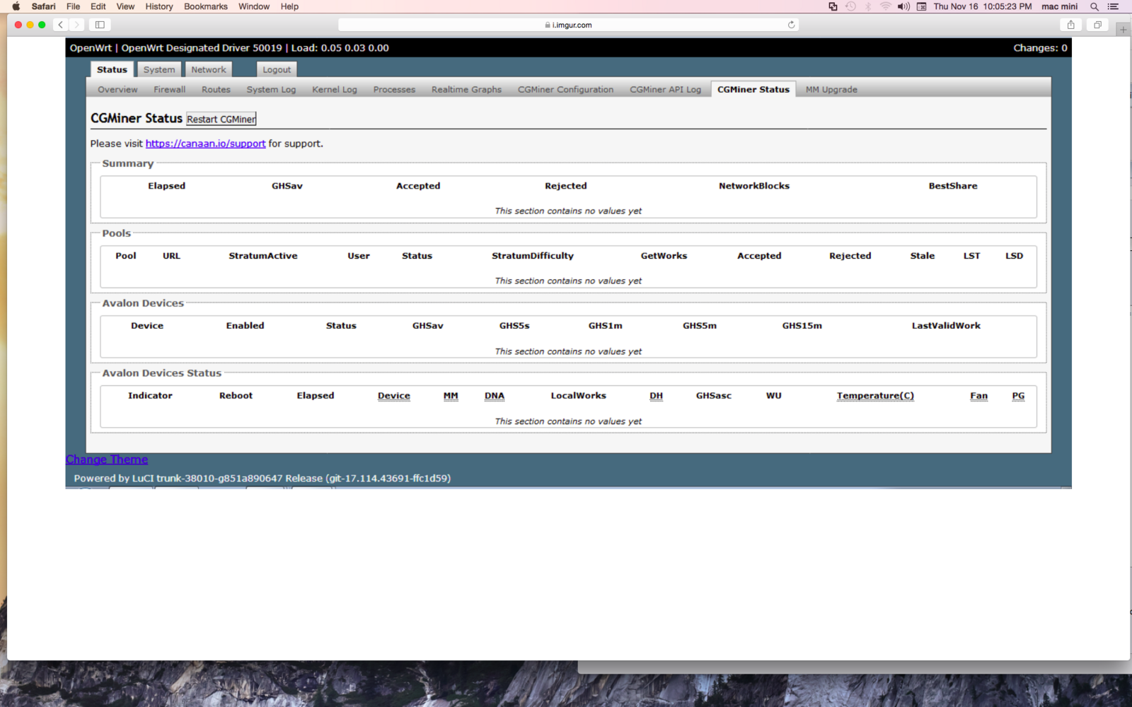Switch to the Overview subtab
This screenshot has width=1132, height=707.
pyautogui.click(x=117, y=89)
